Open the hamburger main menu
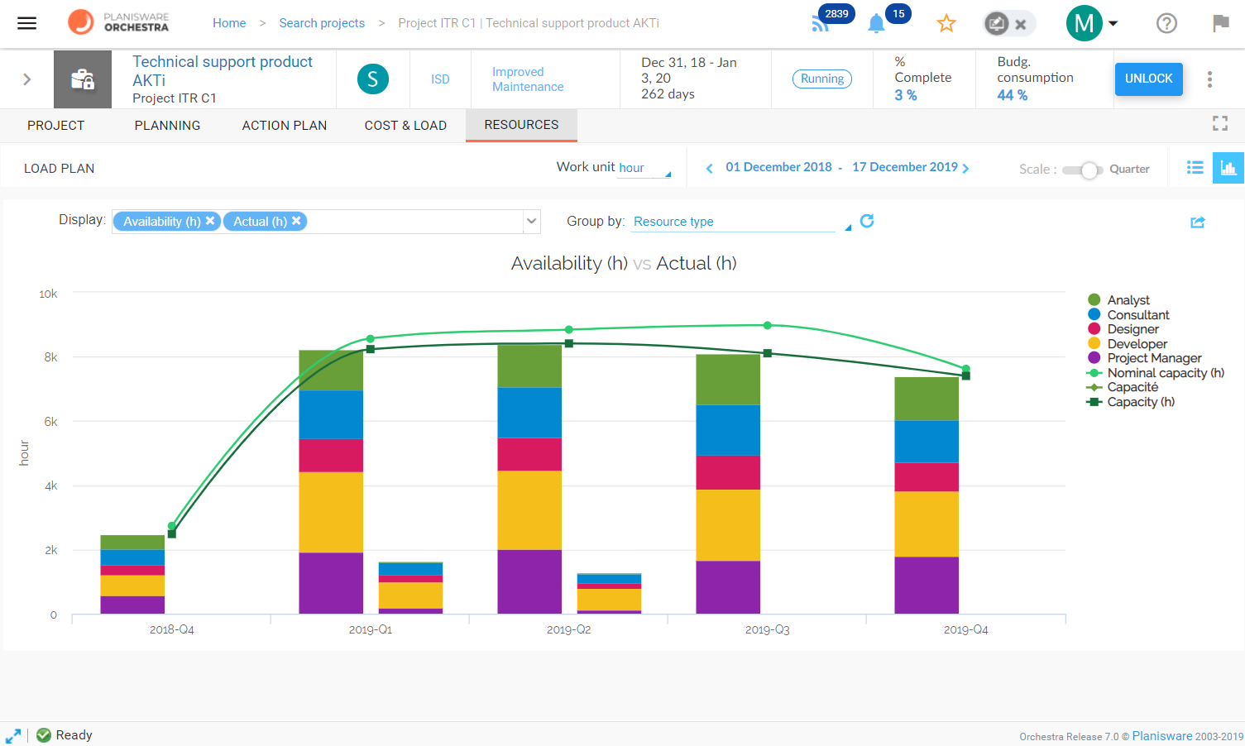Screen dimensions: 1245x746 [x=27, y=23]
